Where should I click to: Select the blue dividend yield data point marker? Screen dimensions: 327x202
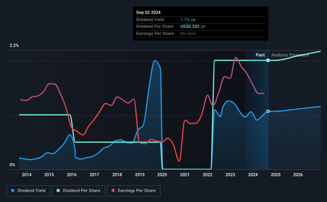[x=268, y=111]
